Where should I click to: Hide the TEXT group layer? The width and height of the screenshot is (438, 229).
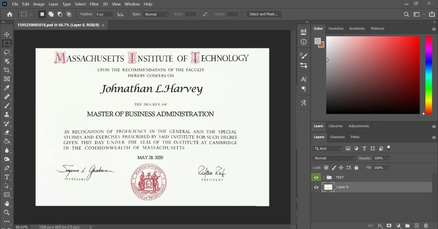(x=316, y=177)
